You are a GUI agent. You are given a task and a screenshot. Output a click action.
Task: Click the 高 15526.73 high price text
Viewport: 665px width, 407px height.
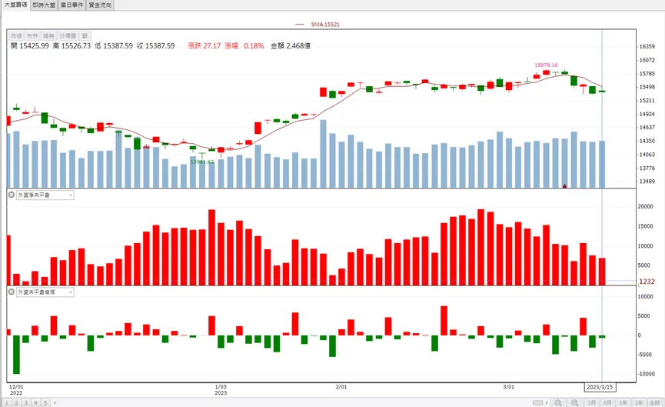(71, 46)
